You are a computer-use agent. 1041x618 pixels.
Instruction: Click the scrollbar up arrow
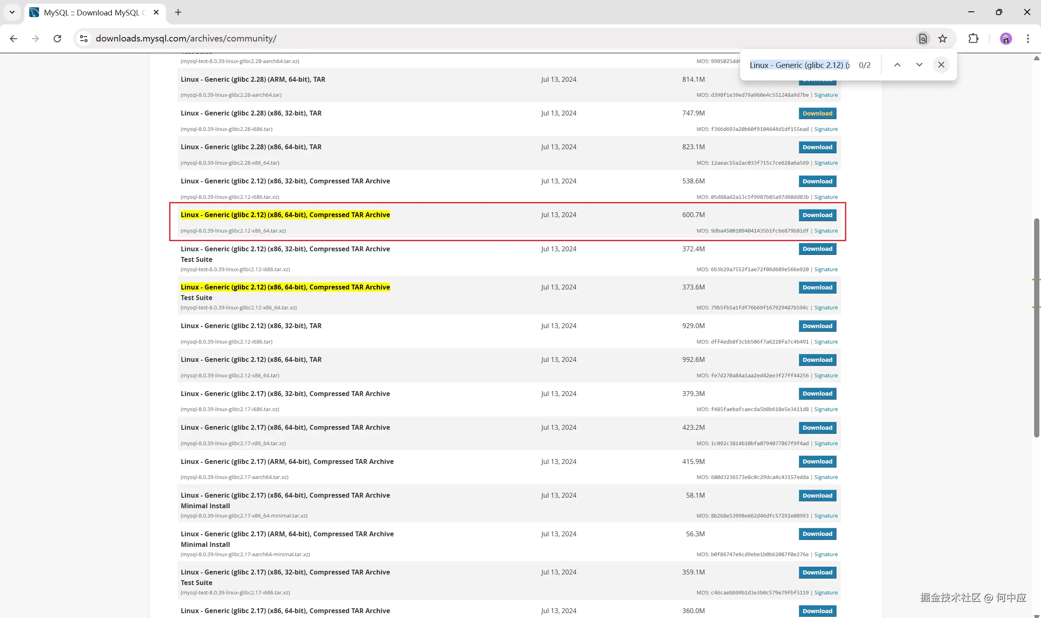coord(1037,58)
